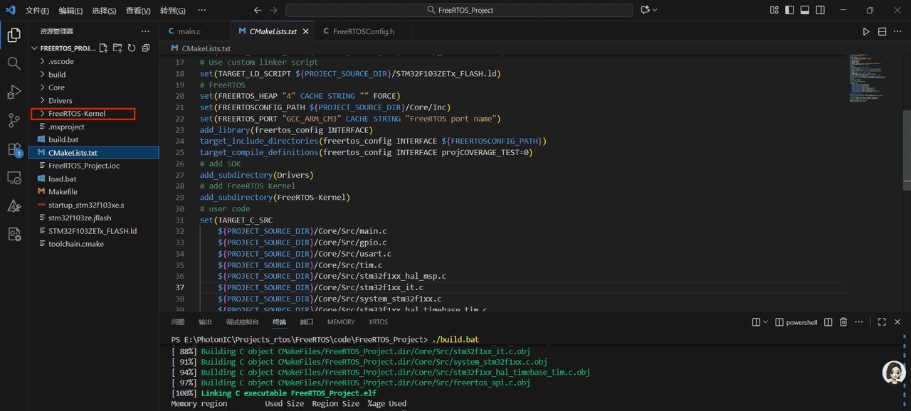Viewport: 911px width, 411px height.
Task: Click the New File icon in explorer
Action: [x=104, y=48]
